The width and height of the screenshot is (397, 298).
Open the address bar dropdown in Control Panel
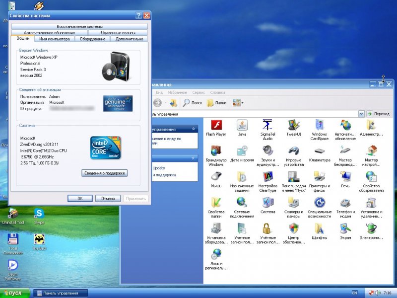tap(361, 114)
